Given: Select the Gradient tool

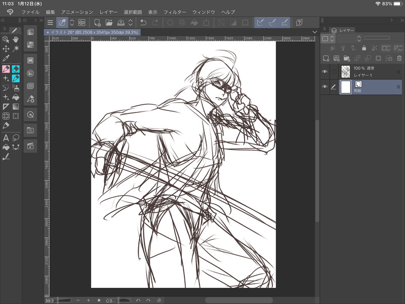Looking at the screenshot, I should click(16, 106).
